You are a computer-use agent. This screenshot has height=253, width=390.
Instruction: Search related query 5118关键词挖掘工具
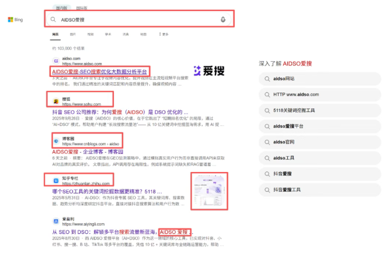click(x=319, y=111)
